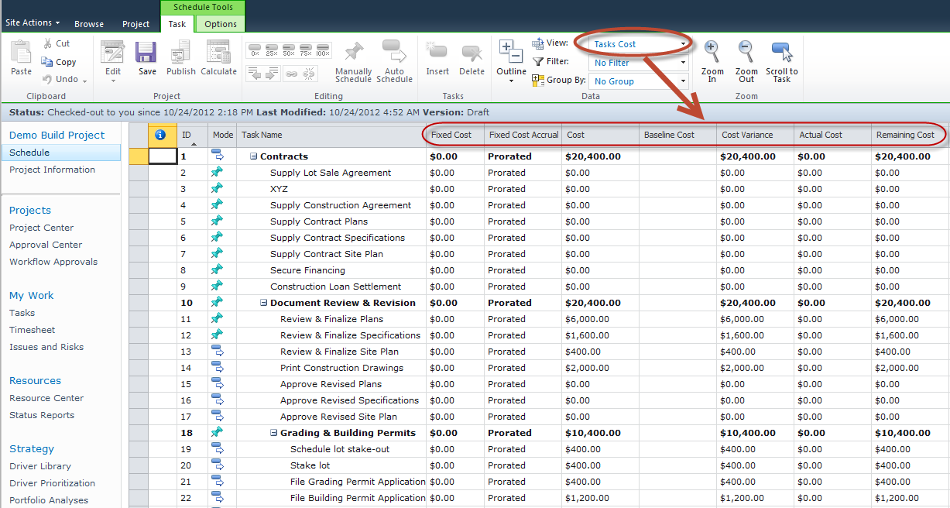
Task: Switch to the Options ribbon tab
Action: 221,24
